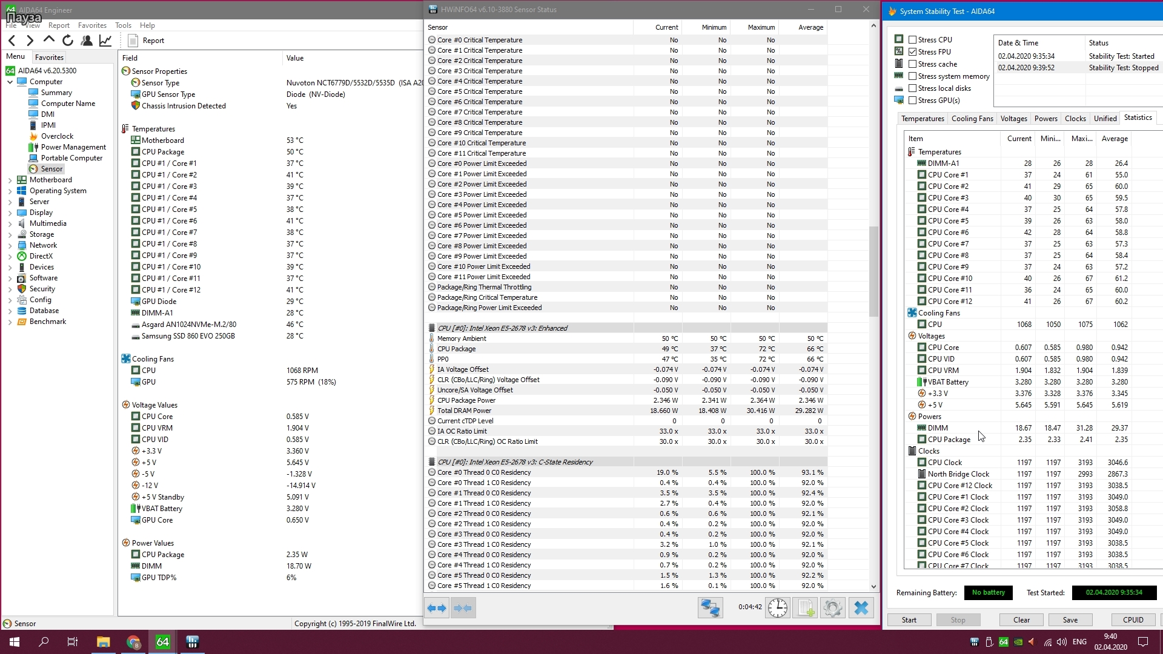Image resolution: width=1163 pixels, height=654 pixels.
Task: Open the Favorites menu in AIDA64
Action: (92, 25)
